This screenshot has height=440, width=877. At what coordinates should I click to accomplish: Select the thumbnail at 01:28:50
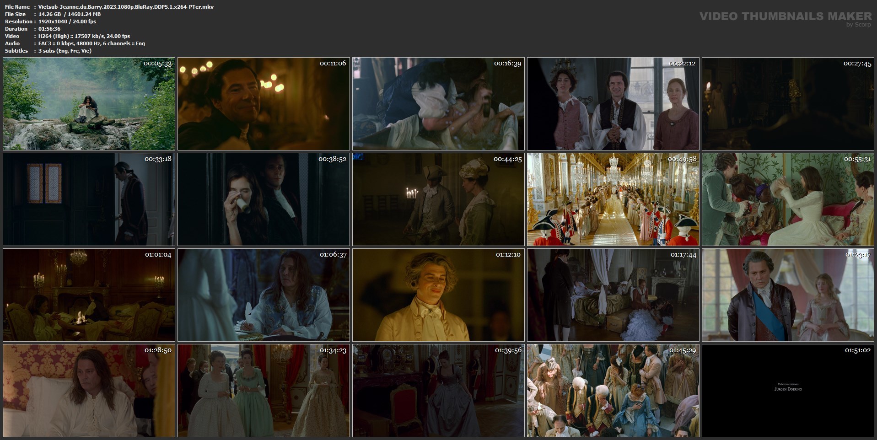(89, 391)
